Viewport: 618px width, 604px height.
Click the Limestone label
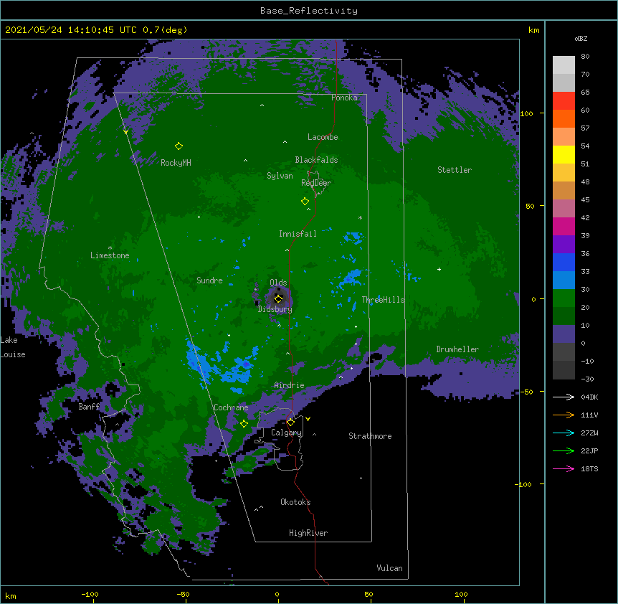[x=110, y=255]
